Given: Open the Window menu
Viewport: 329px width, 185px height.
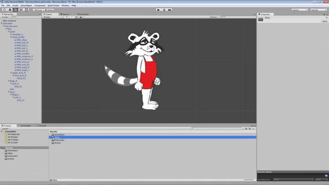Looking at the screenshot, I should coord(65,5).
